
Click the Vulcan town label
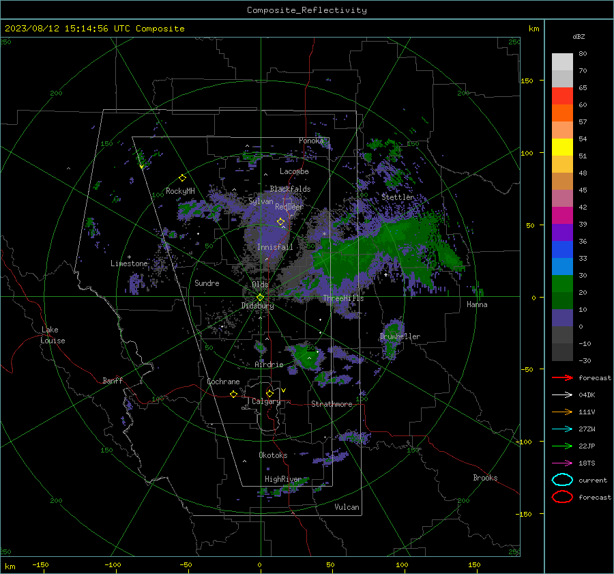[347, 507]
